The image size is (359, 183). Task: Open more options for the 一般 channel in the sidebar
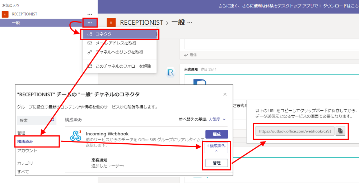tap(90, 23)
